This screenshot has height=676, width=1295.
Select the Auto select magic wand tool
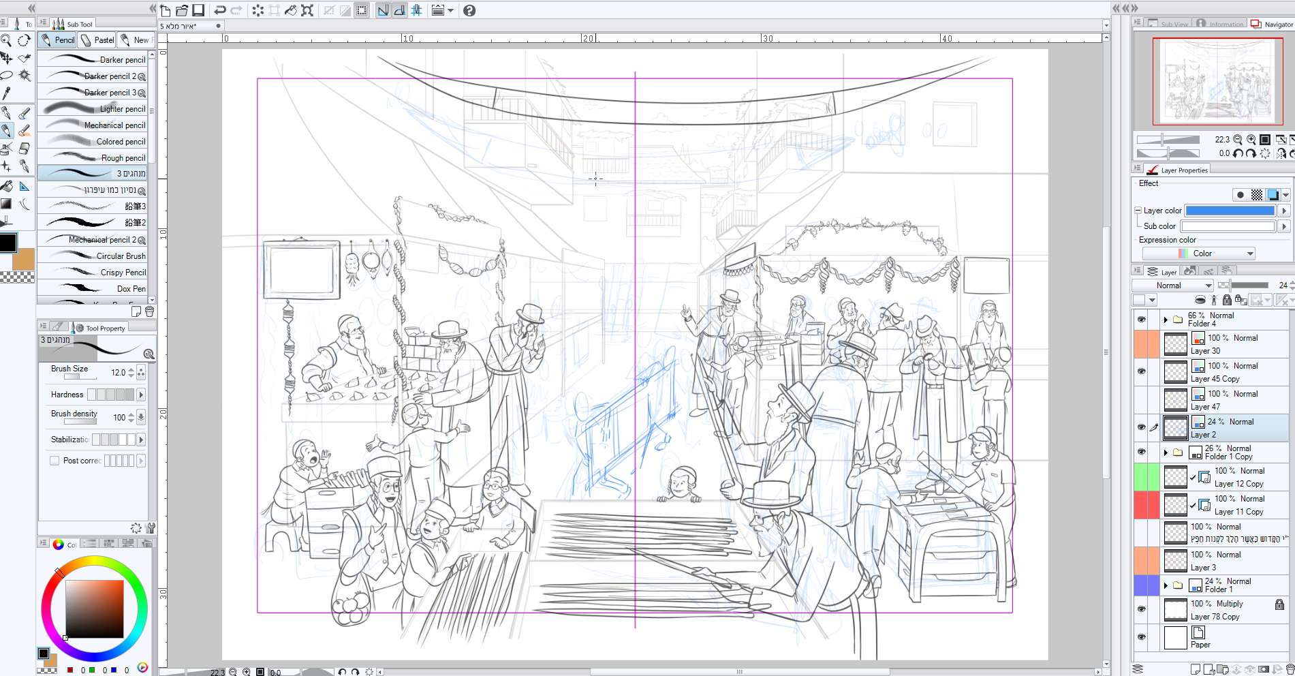point(24,75)
